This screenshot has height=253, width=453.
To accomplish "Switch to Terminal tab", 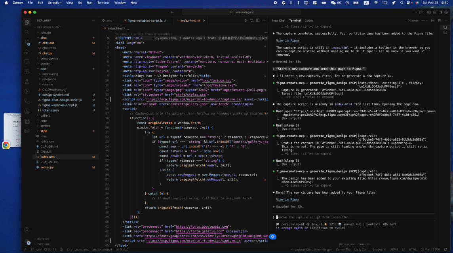I will (295, 21).
